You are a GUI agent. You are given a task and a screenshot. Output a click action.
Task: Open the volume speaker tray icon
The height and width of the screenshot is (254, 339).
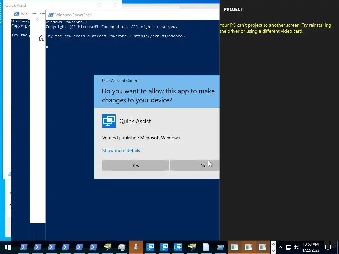[x=296, y=247]
